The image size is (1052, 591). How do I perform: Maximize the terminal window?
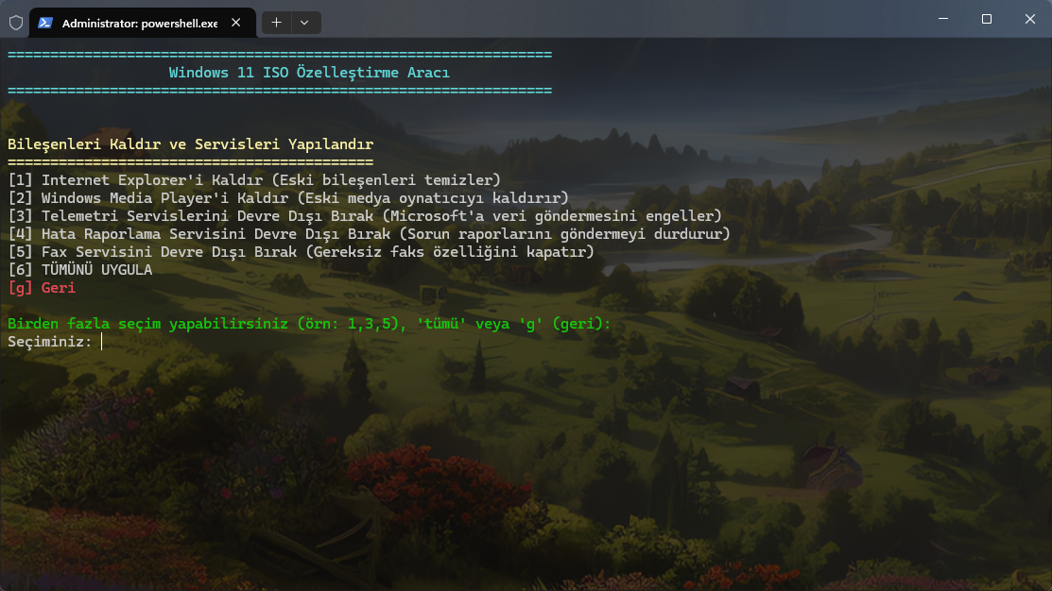click(986, 19)
